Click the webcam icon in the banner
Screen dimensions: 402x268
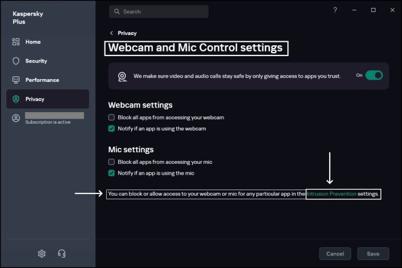click(122, 76)
